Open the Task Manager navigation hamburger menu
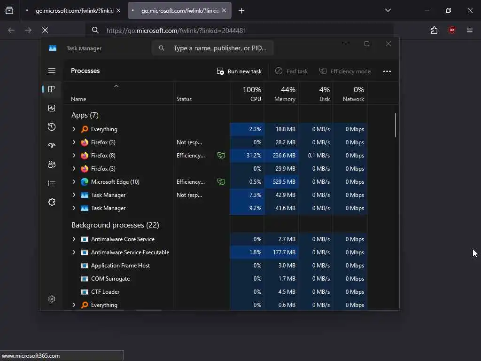Viewport: 481px width, 361px height. pyautogui.click(x=52, y=71)
